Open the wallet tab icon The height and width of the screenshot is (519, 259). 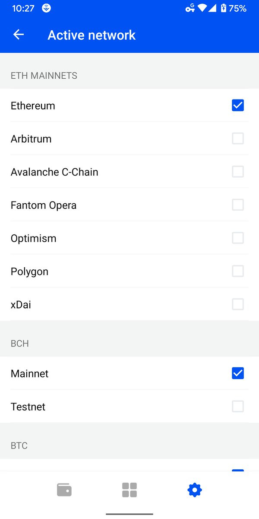click(64, 490)
